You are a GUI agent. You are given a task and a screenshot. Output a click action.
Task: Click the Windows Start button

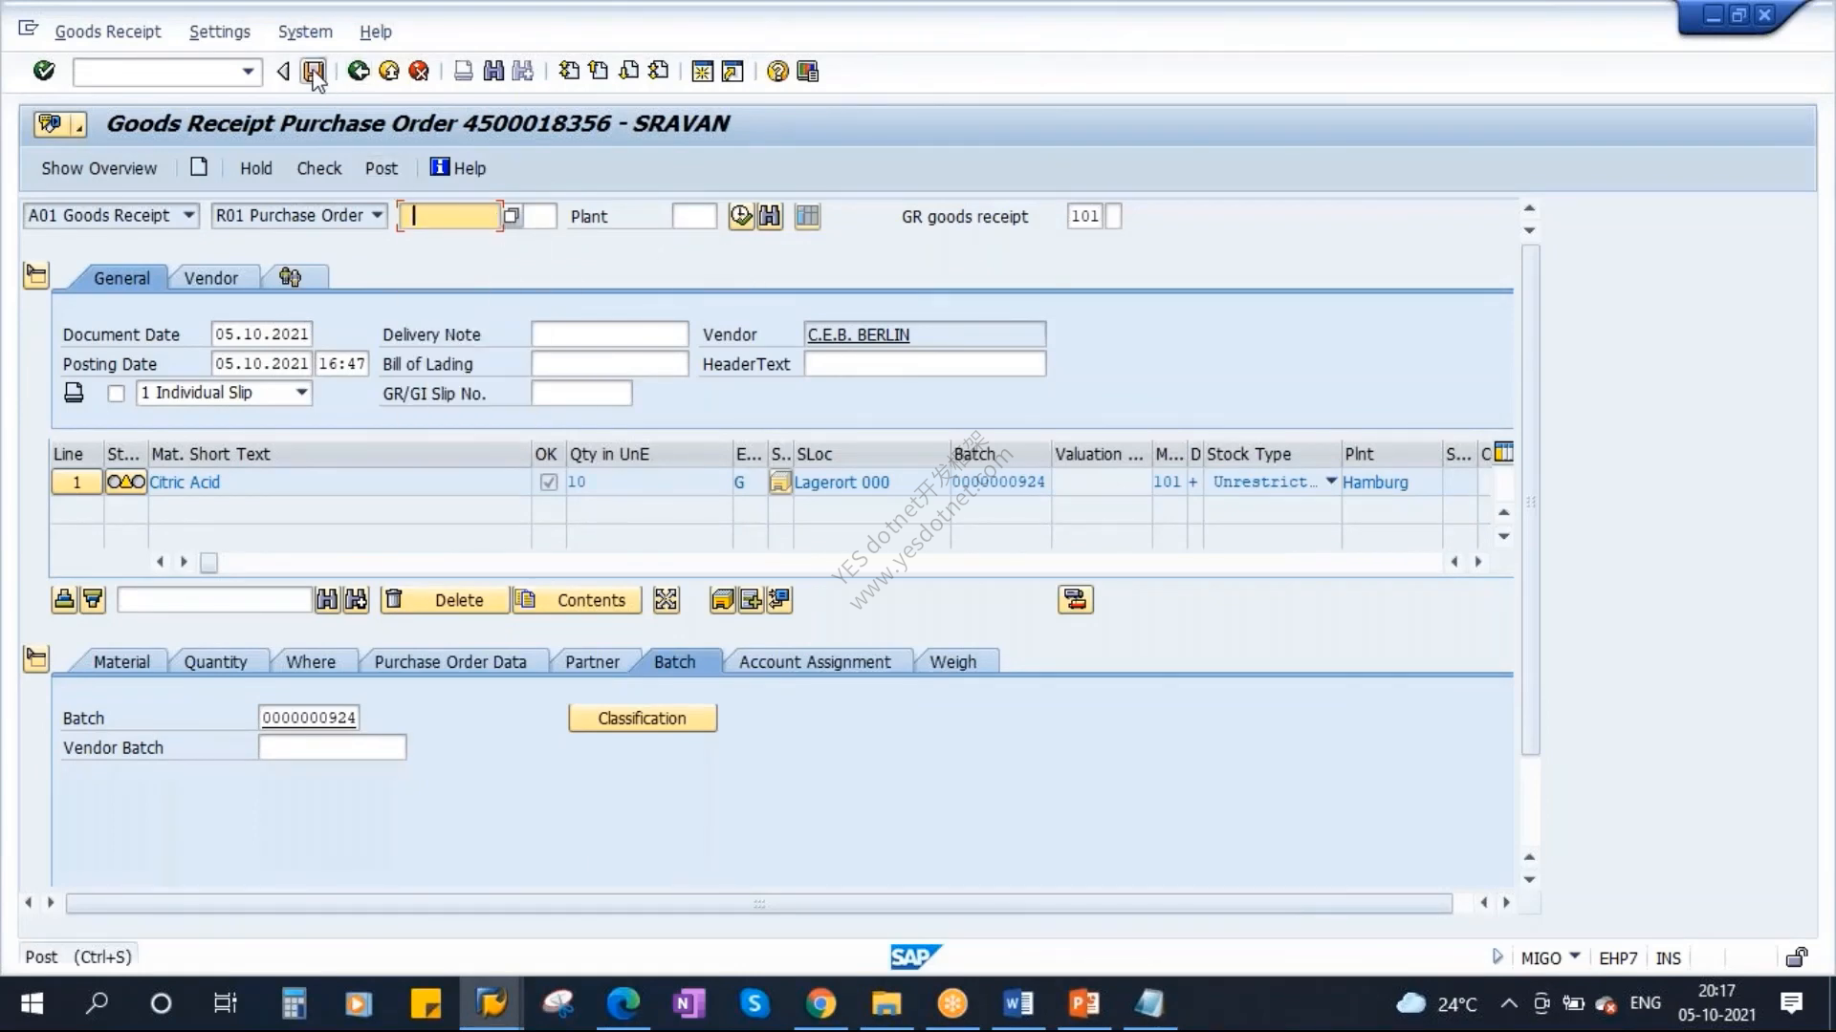click(32, 1003)
